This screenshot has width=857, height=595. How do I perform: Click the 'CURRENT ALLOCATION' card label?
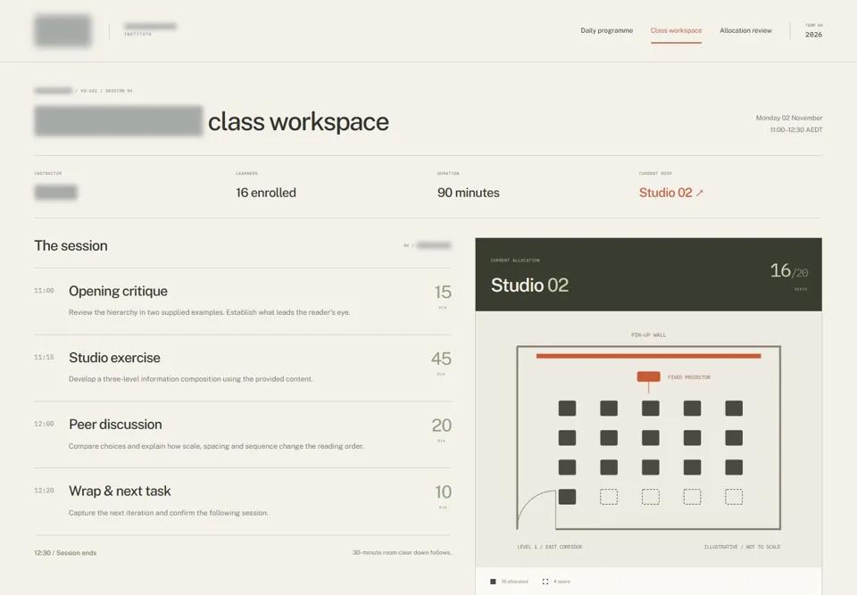point(515,260)
